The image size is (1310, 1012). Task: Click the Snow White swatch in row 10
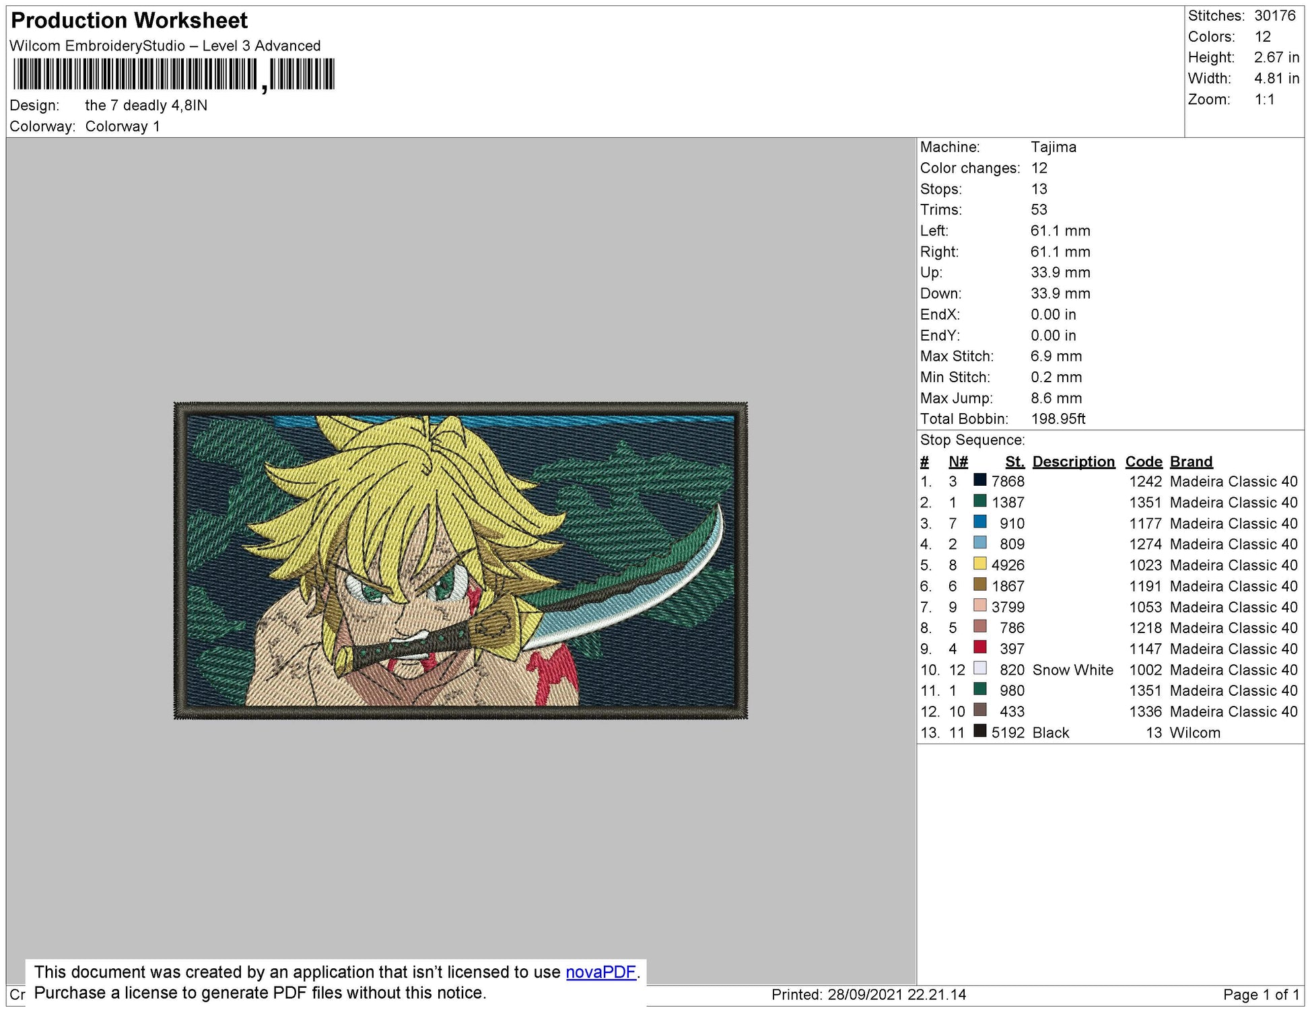[979, 668]
